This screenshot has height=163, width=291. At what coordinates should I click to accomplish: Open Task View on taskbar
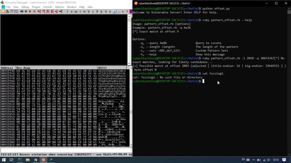pos(11,160)
